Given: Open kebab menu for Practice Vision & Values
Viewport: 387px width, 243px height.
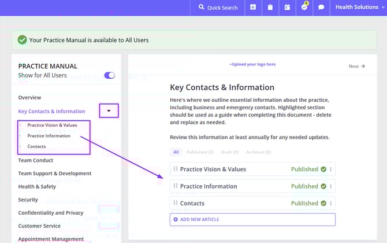Looking at the screenshot, I should (331, 170).
